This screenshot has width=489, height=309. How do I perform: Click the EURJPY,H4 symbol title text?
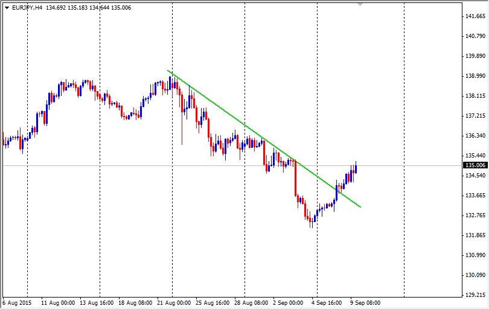click(27, 8)
